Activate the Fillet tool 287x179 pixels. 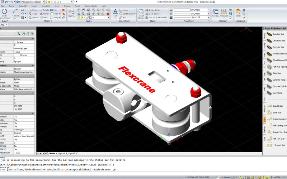tap(55, 14)
